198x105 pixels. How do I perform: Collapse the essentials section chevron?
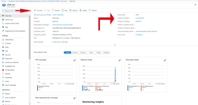point(115,45)
